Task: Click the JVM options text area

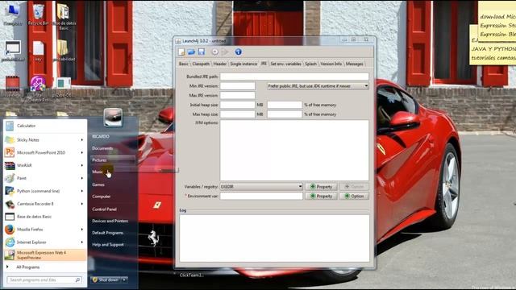Action: tap(294, 151)
